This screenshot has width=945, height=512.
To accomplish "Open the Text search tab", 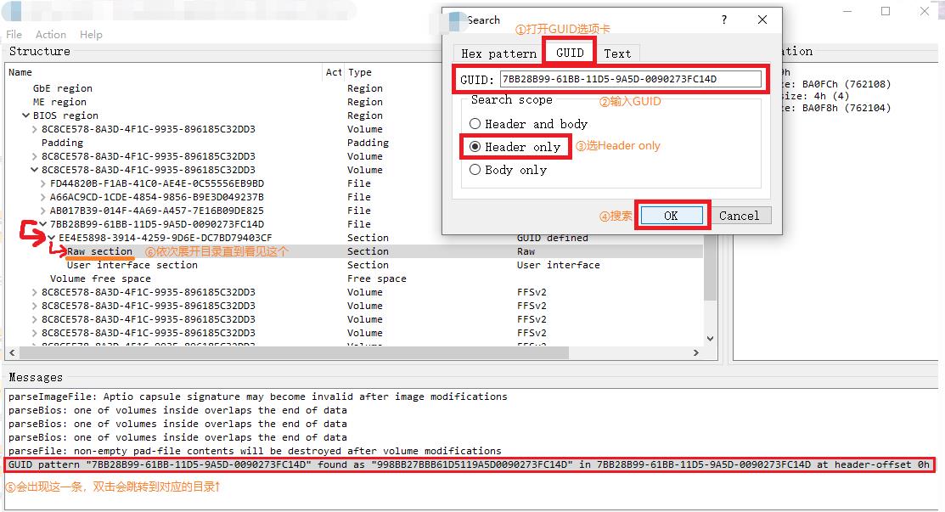I will click(617, 53).
